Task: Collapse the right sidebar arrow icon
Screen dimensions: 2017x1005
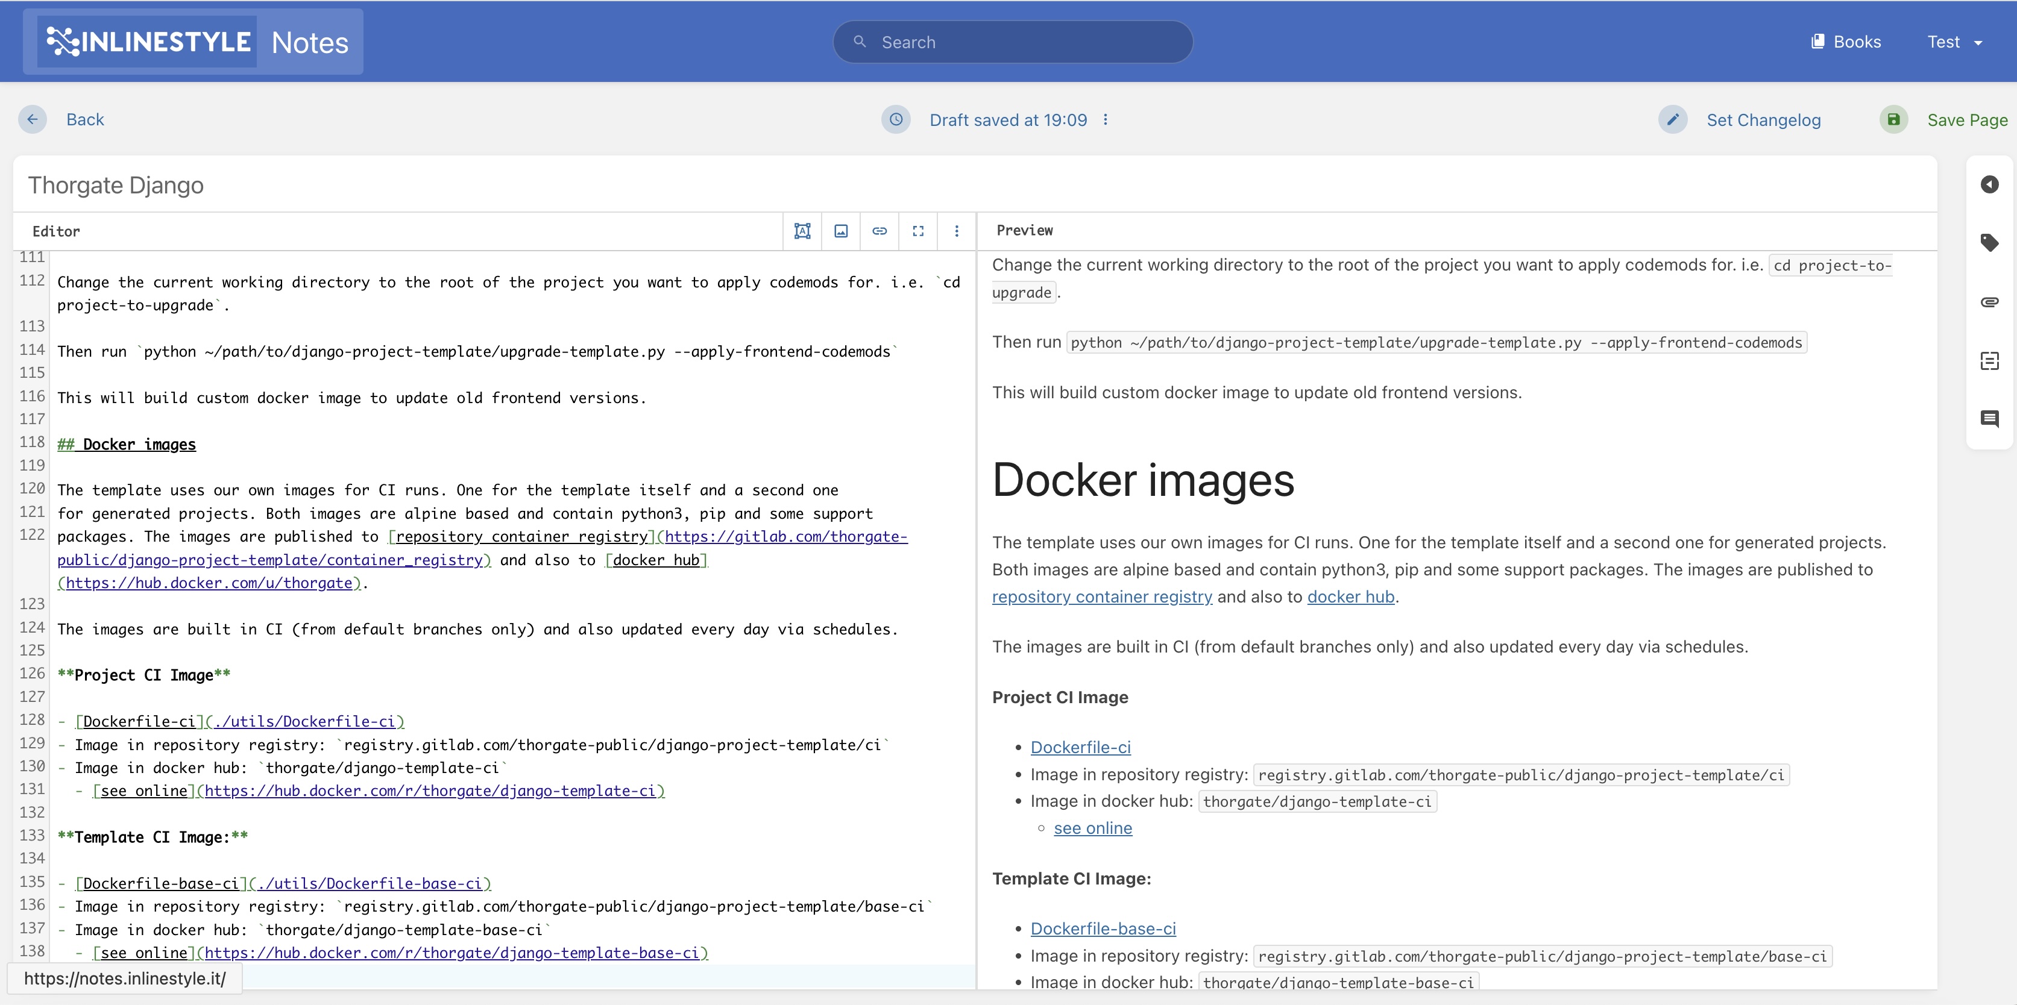Action: click(x=1989, y=184)
